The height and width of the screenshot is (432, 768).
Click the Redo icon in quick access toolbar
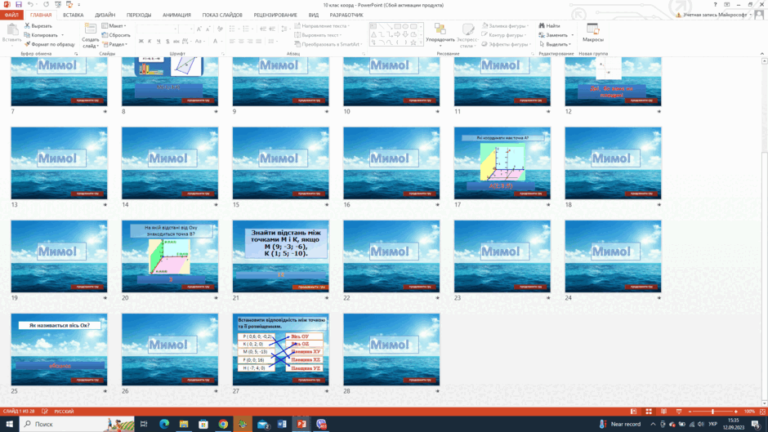[x=46, y=4]
